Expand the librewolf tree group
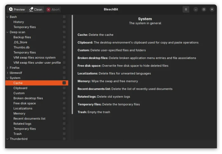The image size is (222, 154). click(x=7, y=73)
